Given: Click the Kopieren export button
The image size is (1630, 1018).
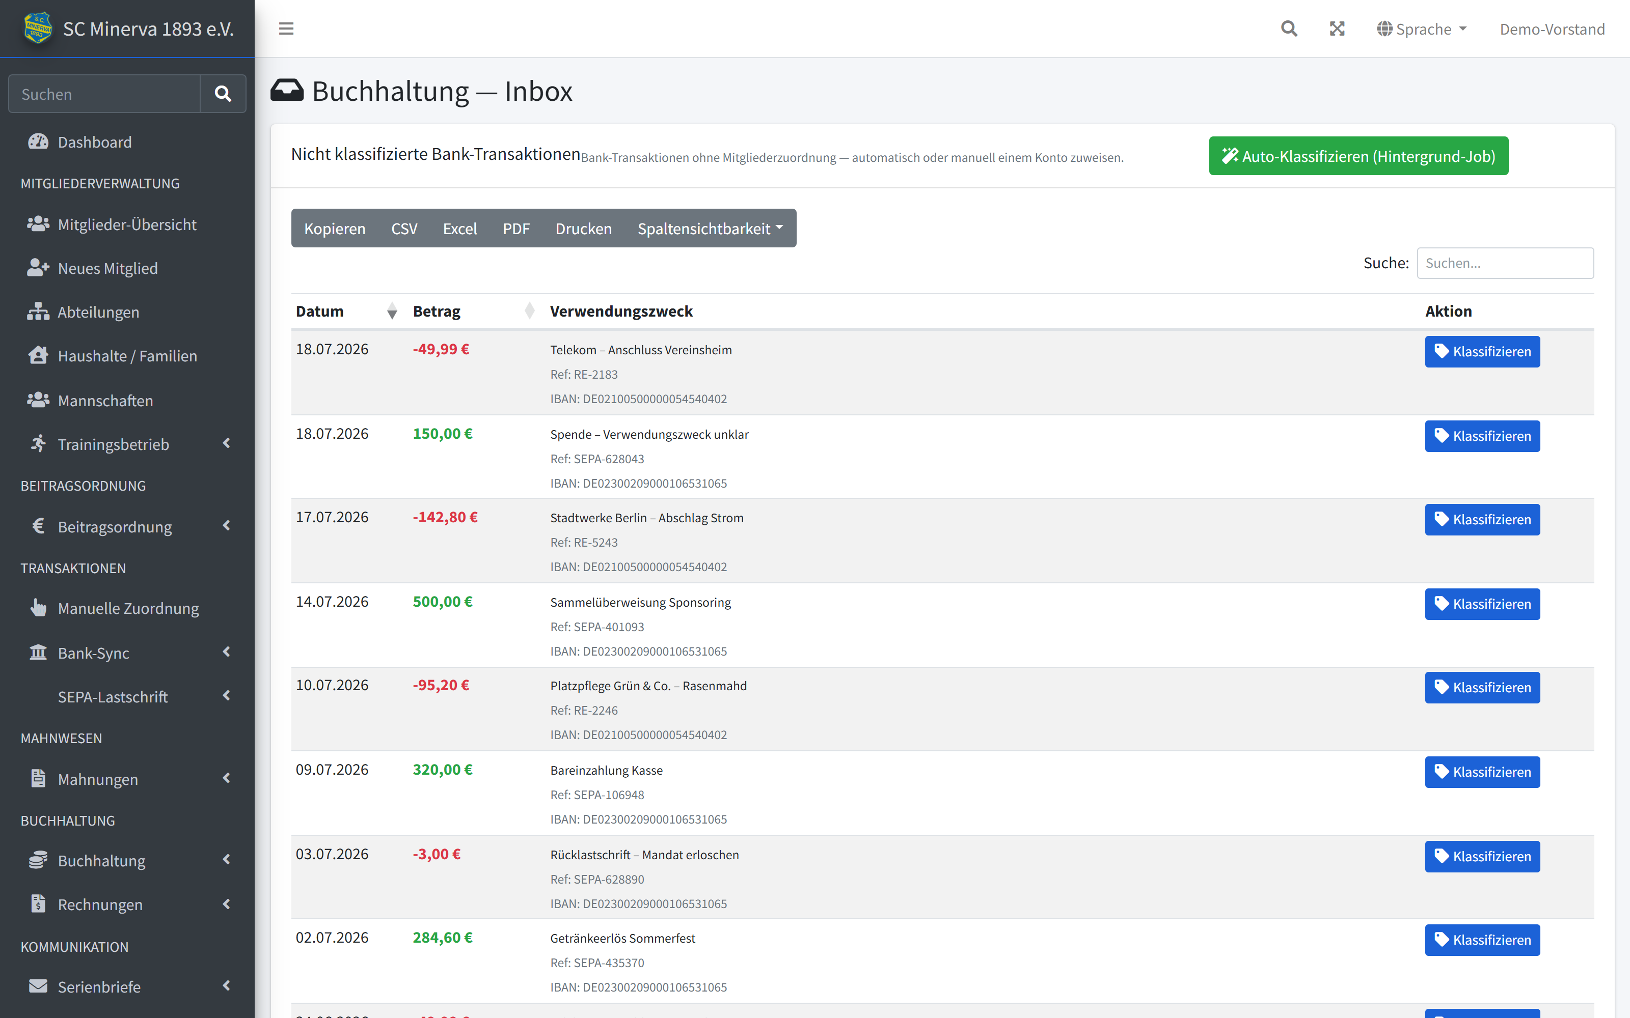Looking at the screenshot, I should click(335, 228).
